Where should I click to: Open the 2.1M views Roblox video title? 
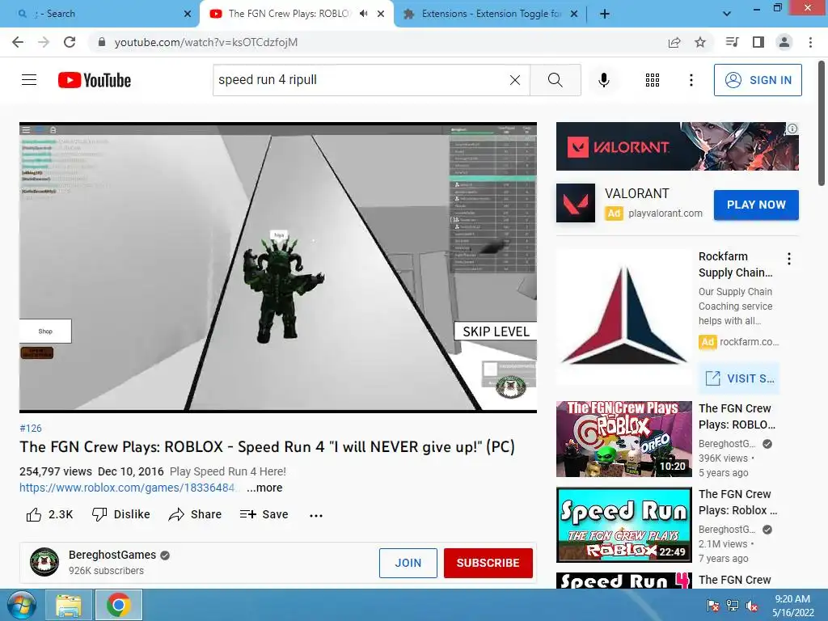click(737, 502)
